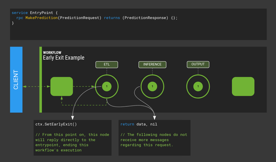The image size is (276, 162).
Task: Click MakePrediction in the rpc line
Action: 42,18
